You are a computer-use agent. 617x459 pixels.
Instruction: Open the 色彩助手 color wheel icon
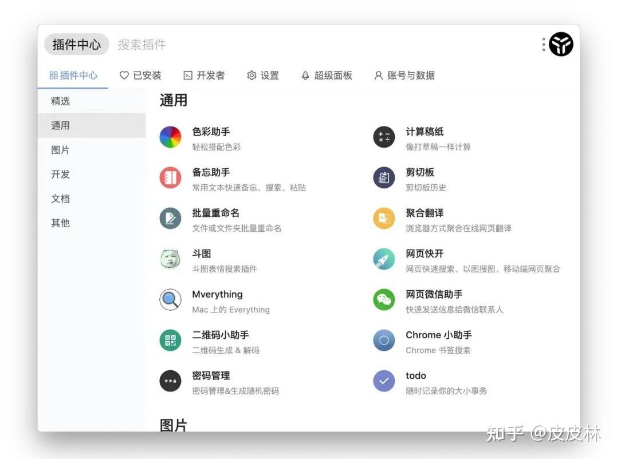click(x=170, y=136)
